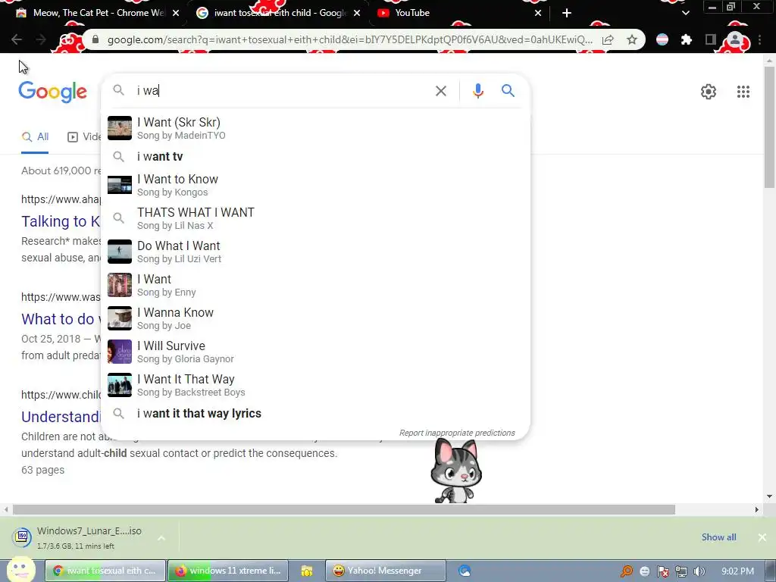Open the Talking to K... result link
The height and width of the screenshot is (582, 776).
pos(61,221)
